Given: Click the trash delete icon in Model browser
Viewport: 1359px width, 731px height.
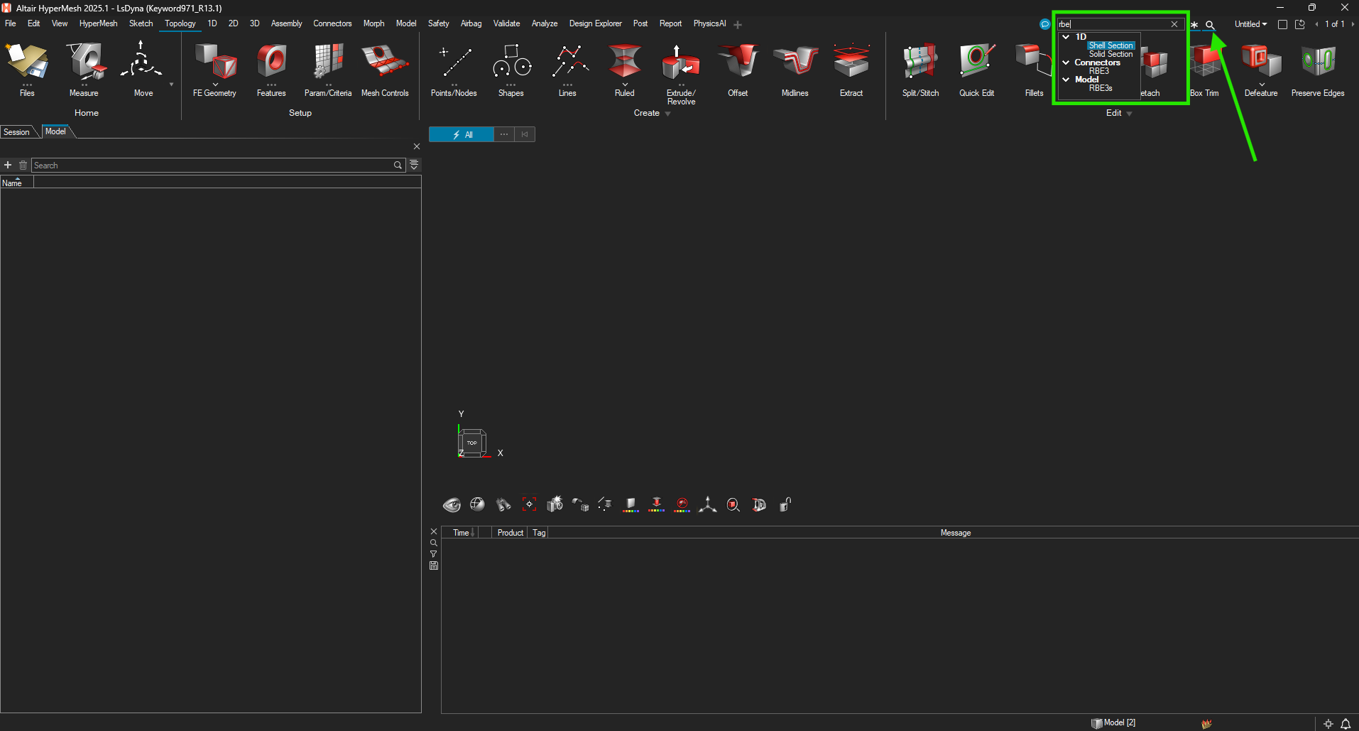Looking at the screenshot, I should tap(23, 165).
